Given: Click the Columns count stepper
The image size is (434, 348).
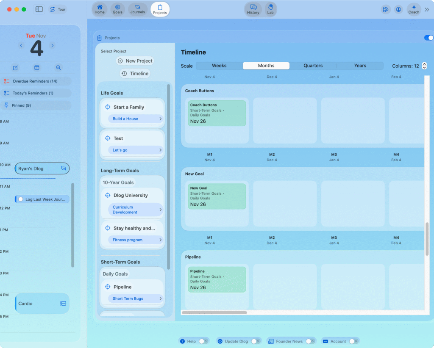Looking at the screenshot, I should (424, 66).
